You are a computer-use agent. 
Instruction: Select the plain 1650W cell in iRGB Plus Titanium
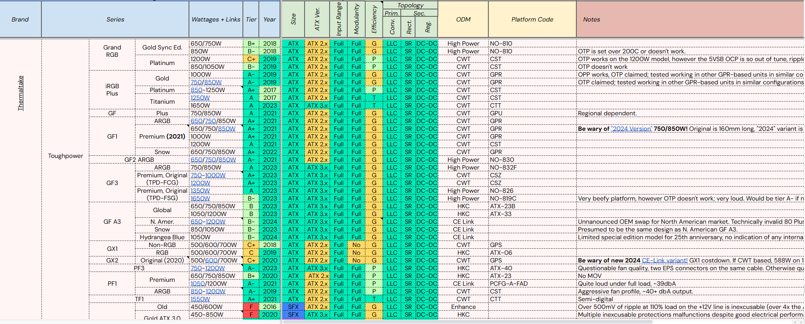pos(216,105)
